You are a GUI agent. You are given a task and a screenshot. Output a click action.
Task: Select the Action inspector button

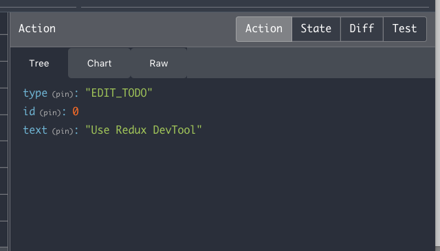264,29
